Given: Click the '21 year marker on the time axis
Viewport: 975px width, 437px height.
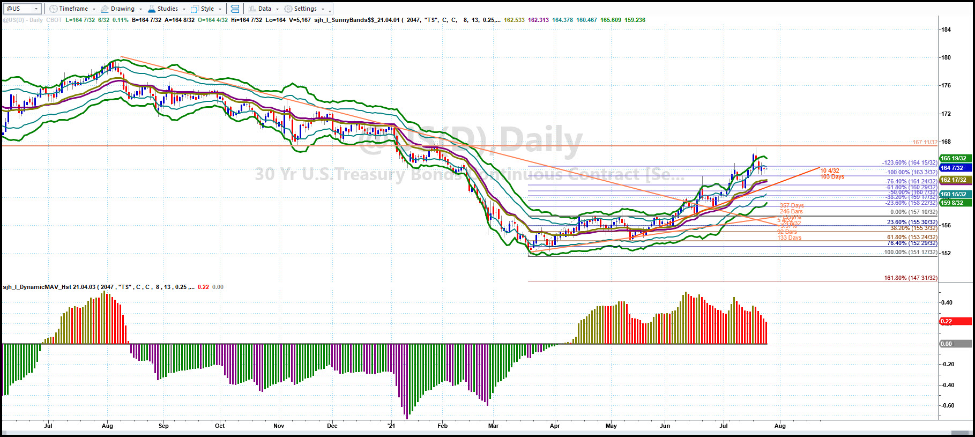Looking at the screenshot, I should (x=391, y=426).
